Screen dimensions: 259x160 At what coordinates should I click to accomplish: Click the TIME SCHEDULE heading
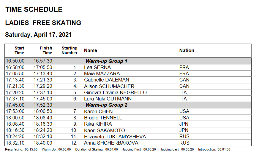34,9
